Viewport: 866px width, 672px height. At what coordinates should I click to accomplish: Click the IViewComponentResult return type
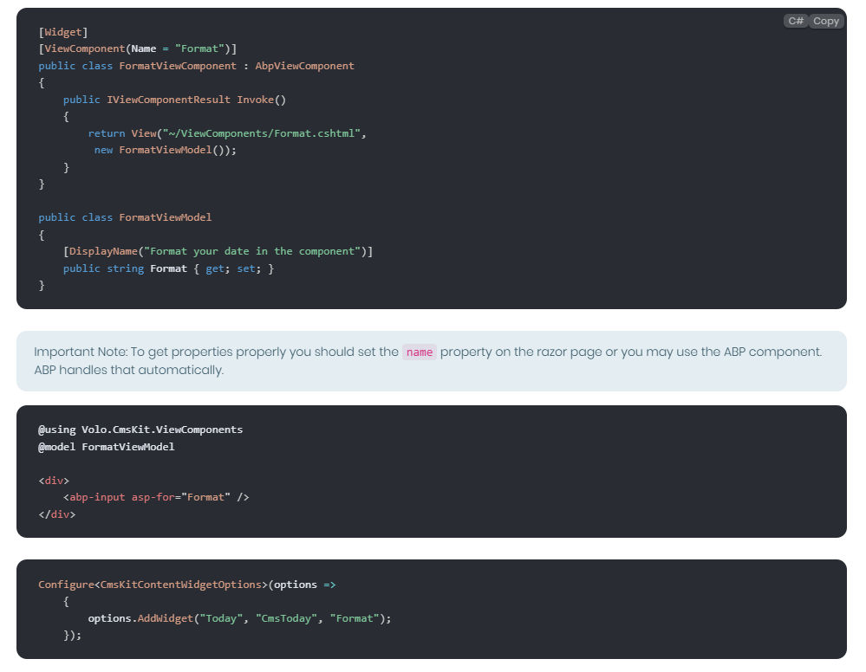(168, 100)
